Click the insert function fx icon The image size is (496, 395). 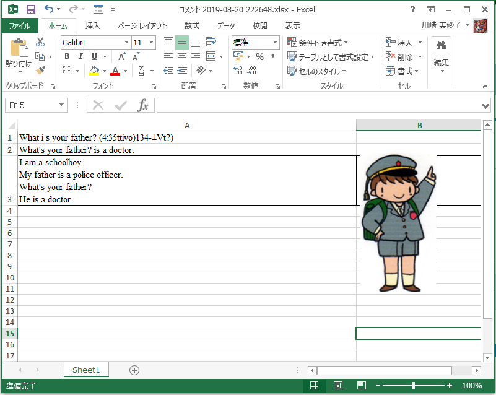(x=143, y=105)
